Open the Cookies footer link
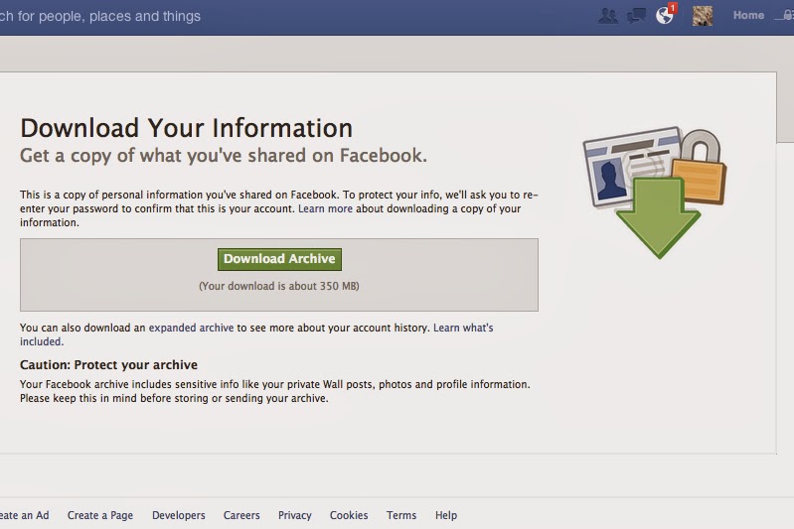794x529 pixels. coord(349,515)
